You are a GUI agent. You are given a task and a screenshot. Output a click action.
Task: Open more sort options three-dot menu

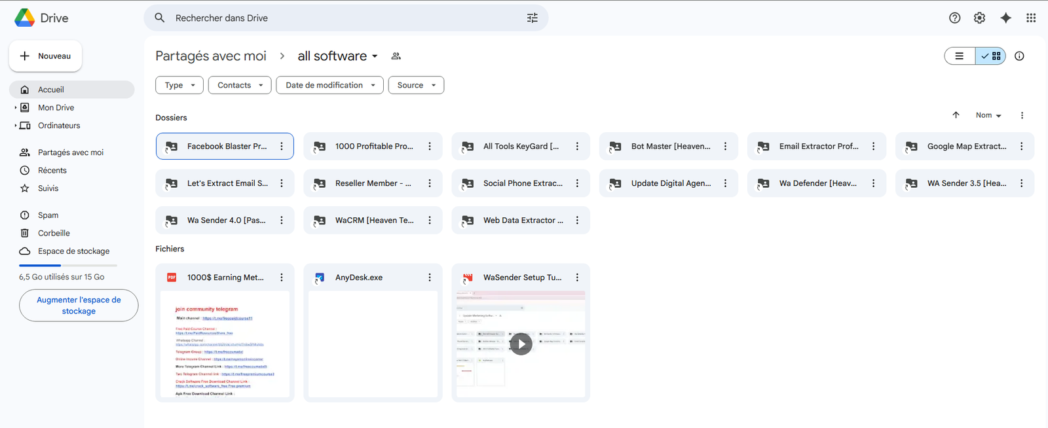1022,115
